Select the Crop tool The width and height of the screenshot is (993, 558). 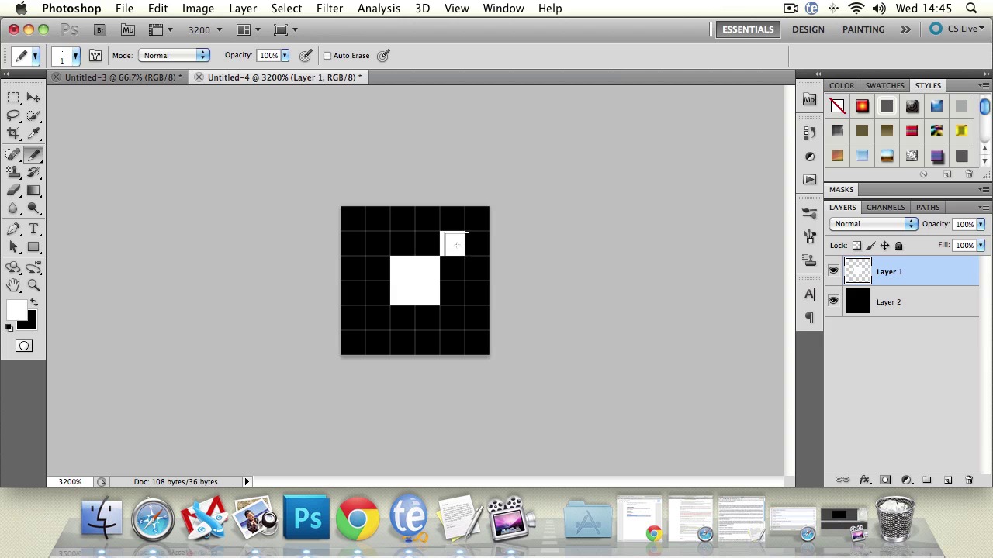click(x=13, y=134)
